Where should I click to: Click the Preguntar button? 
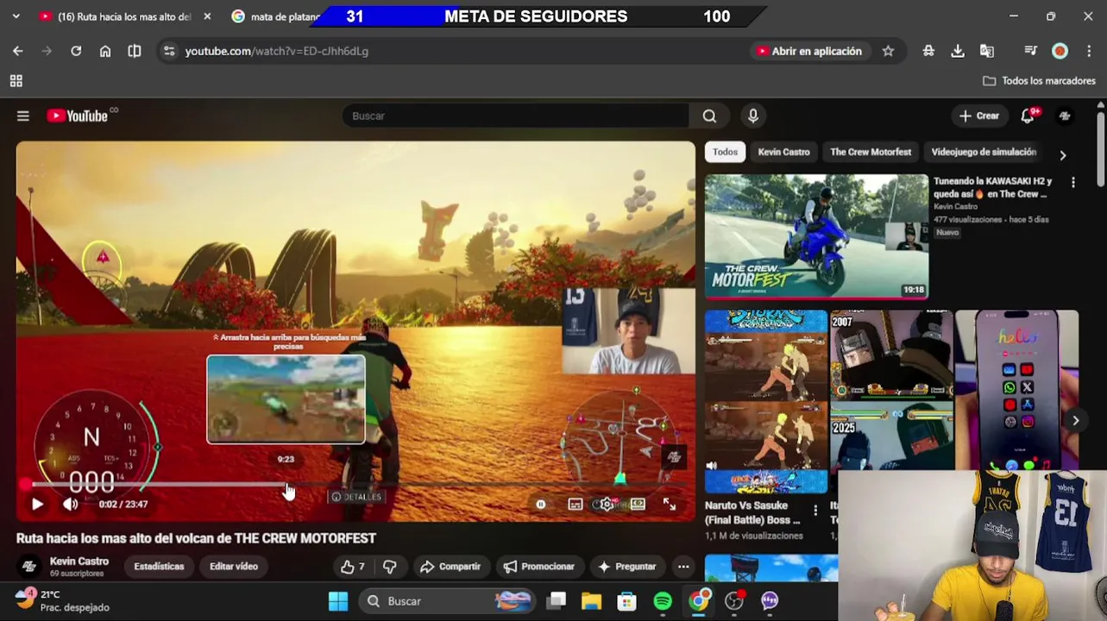pos(627,567)
